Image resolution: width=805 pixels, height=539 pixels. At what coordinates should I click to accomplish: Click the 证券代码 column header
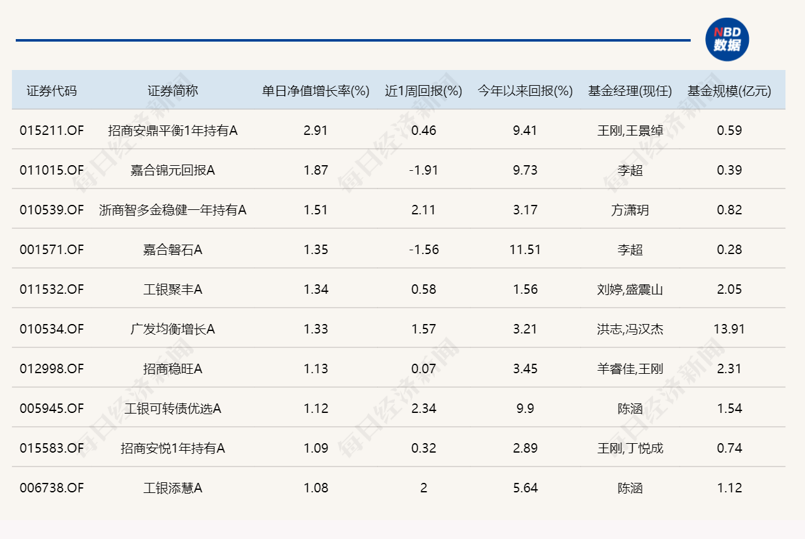pyautogui.click(x=51, y=90)
